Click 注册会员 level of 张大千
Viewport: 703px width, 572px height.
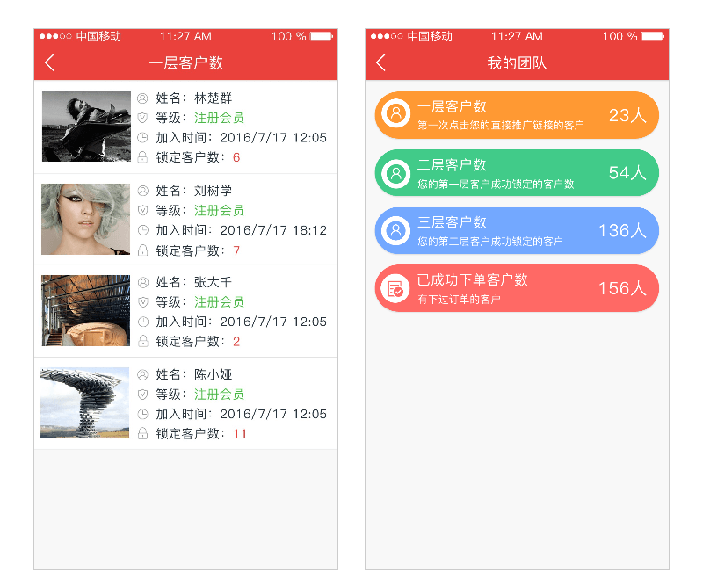tap(219, 302)
